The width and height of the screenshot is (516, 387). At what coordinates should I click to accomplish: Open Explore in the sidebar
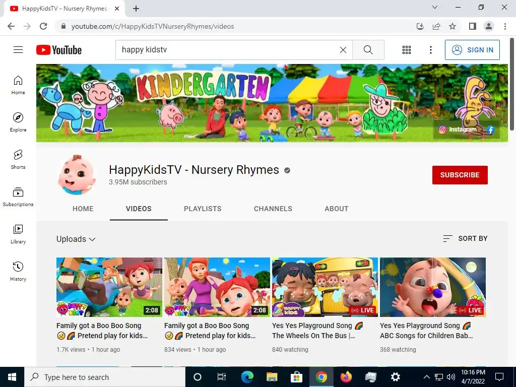18,122
